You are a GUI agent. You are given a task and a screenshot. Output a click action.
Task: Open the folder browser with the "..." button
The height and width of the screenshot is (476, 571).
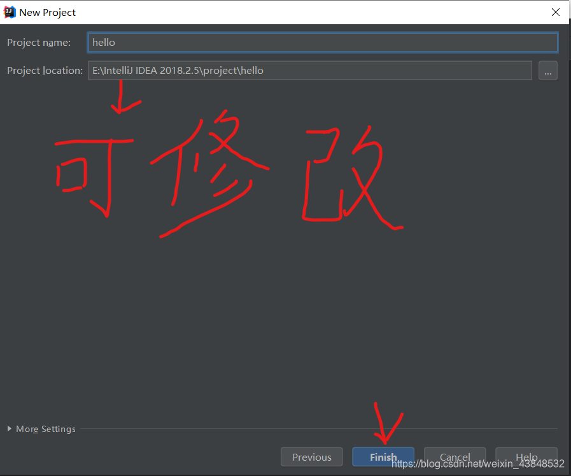(x=547, y=70)
